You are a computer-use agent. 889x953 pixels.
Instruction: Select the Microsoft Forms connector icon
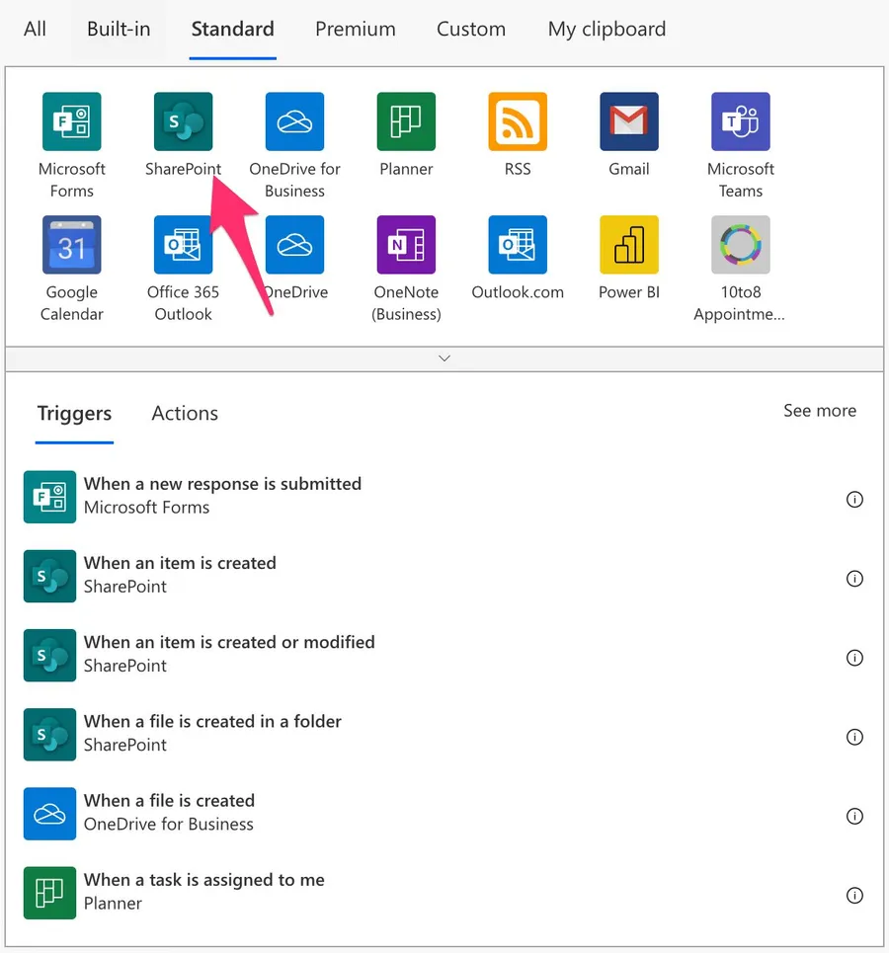pos(71,122)
